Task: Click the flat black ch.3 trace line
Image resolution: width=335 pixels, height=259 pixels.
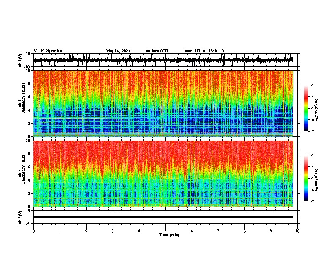Action: tap(163, 217)
